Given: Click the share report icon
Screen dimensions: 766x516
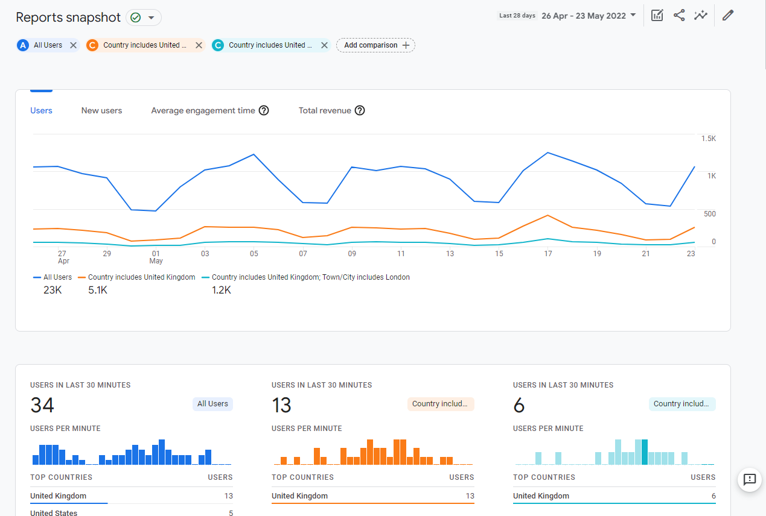Looking at the screenshot, I should point(679,16).
